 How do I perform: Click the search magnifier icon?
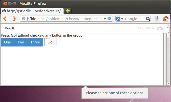click(148, 19)
